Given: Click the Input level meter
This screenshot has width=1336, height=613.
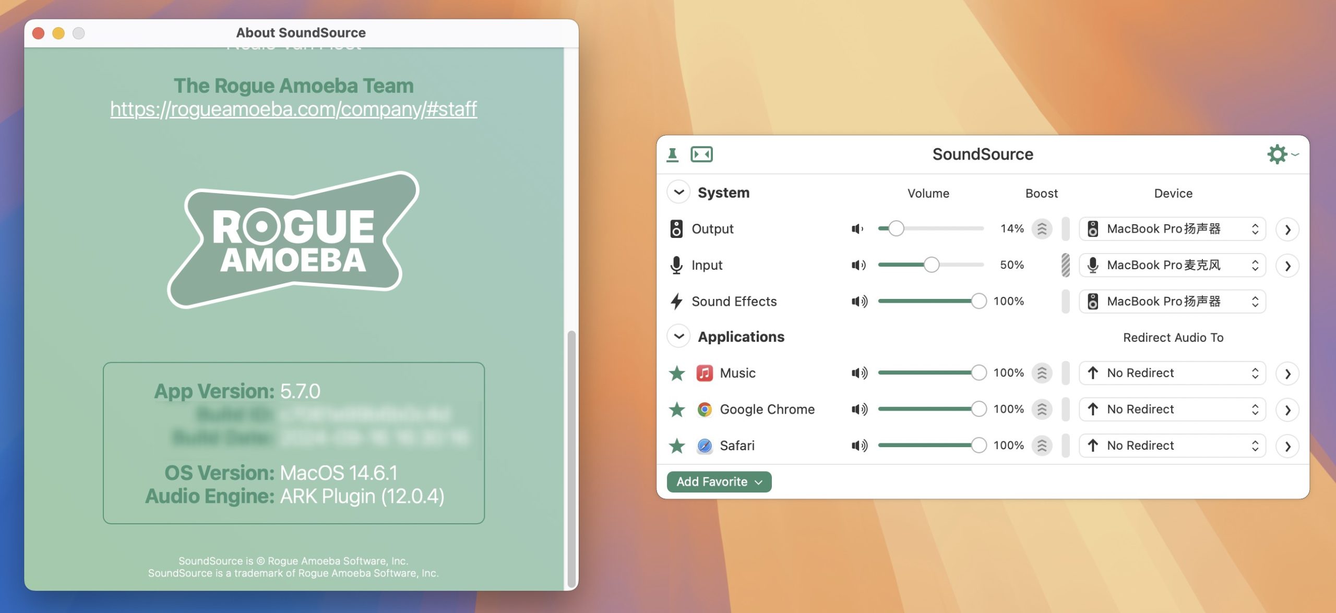Looking at the screenshot, I should [1066, 265].
